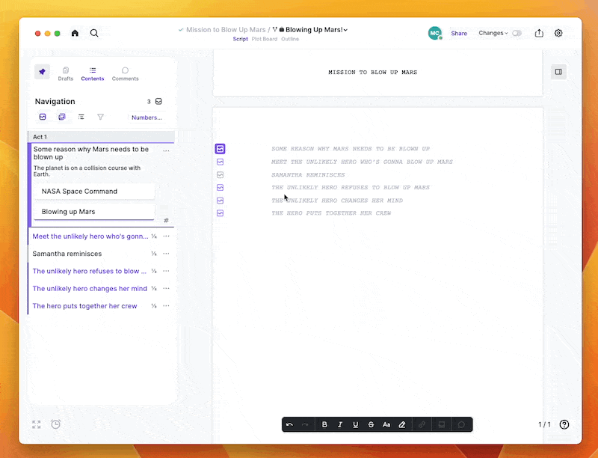
Task: Select the NASA Space Command card
Action: click(93, 192)
